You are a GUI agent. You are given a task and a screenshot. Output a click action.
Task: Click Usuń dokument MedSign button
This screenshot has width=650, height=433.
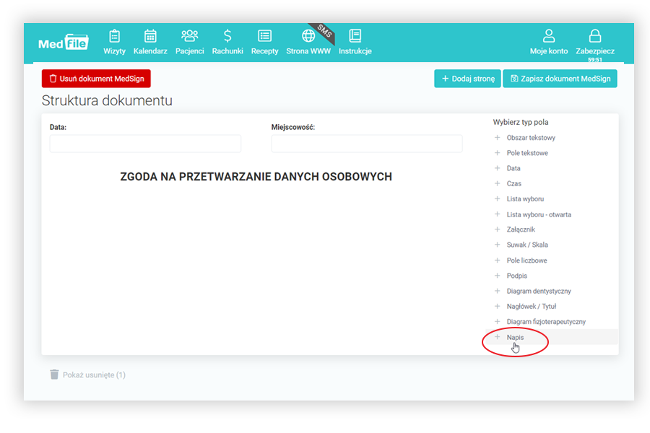pyautogui.click(x=96, y=79)
